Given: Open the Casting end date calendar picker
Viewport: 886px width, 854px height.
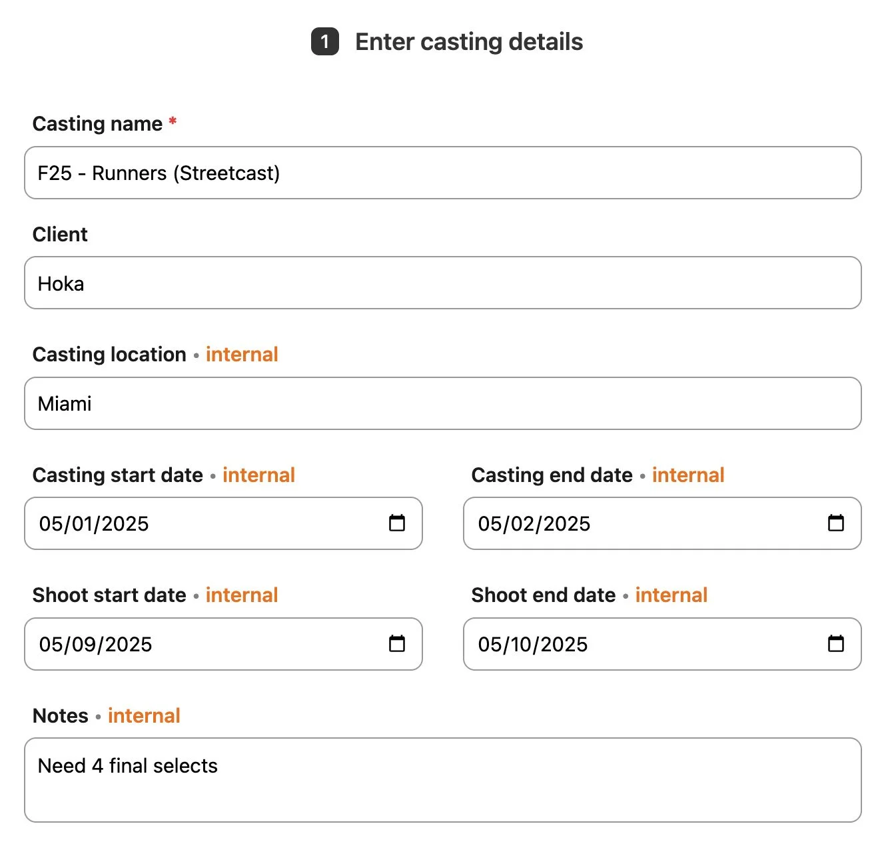Looking at the screenshot, I should point(835,523).
